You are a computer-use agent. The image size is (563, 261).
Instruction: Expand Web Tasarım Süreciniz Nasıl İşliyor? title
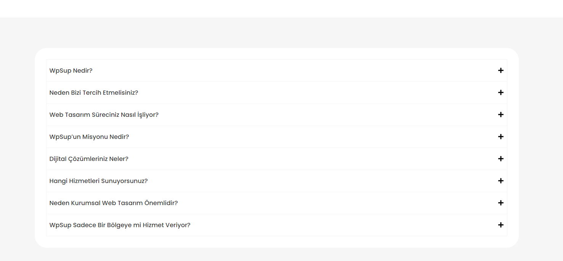click(104, 115)
